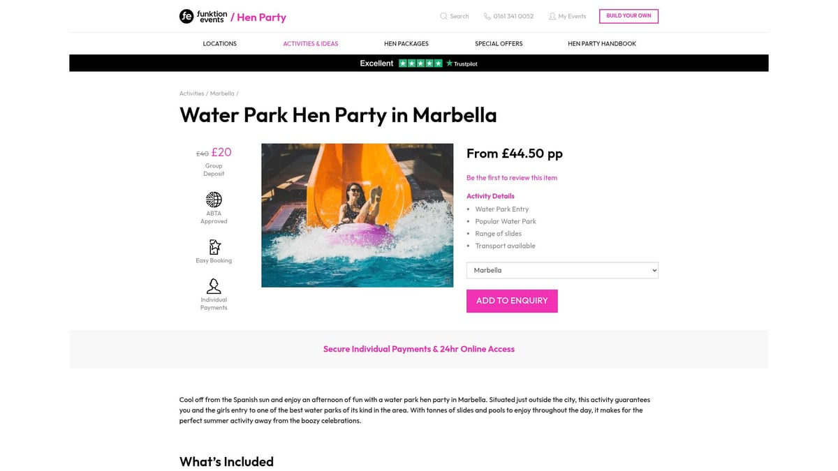Viewport: 838px width, 471px height.
Task: Open the Marbella location dropdown
Action: [562, 270]
